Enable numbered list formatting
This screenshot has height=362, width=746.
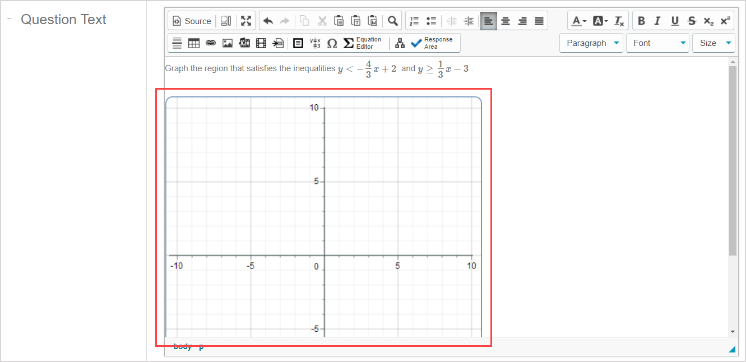click(x=414, y=20)
